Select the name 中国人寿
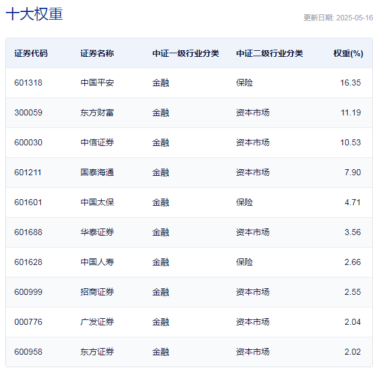Image resolution: width=377 pixels, height=372 pixels. [97, 262]
